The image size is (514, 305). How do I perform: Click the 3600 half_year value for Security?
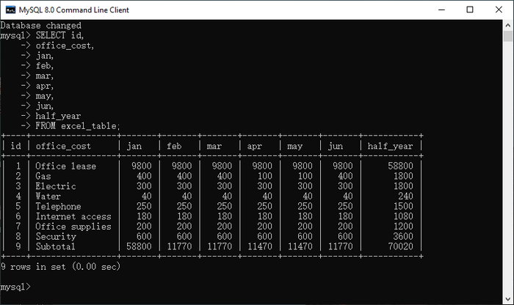[403, 236]
